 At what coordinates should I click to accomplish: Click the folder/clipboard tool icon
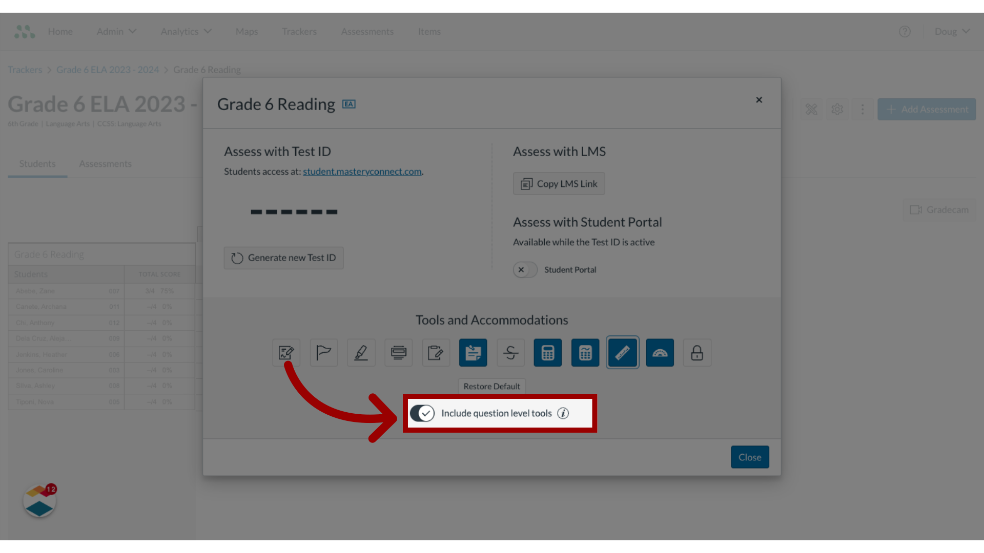(x=435, y=352)
